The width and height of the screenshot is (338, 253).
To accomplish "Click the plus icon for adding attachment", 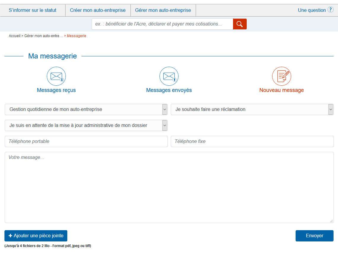I will coord(10,236).
